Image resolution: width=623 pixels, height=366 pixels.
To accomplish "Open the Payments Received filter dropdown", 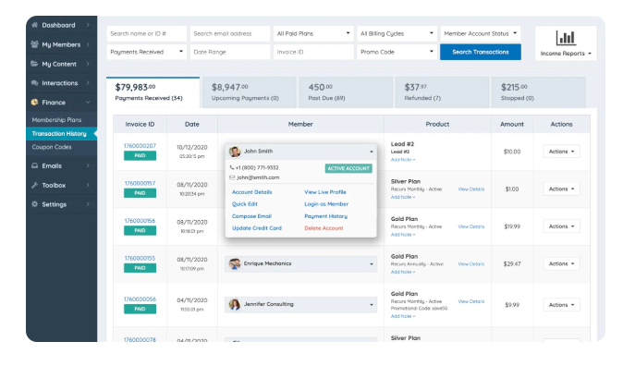I will 147,52.
